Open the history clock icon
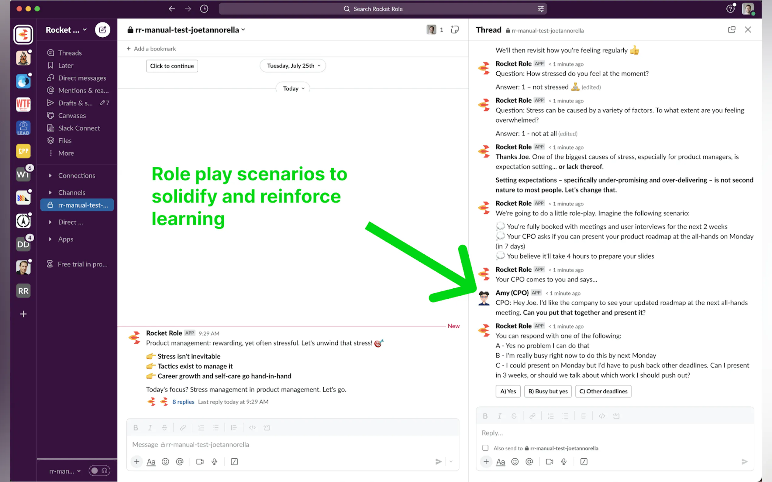This screenshot has height=482, width=772. pos(204,9)
